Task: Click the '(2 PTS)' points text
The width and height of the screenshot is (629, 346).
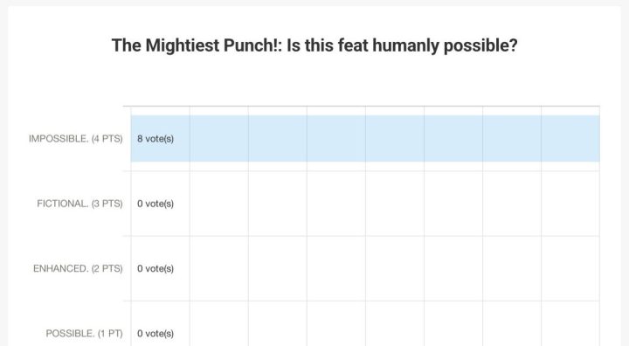Action: [107, 269]
